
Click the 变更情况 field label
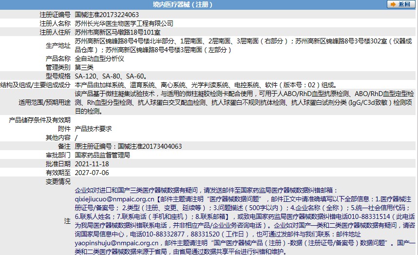pyautogui.click(x=58, y=182)
